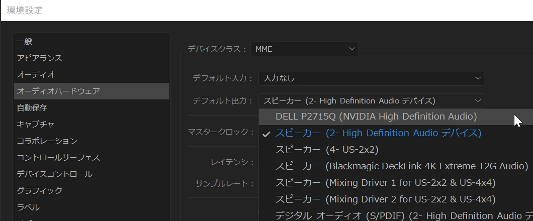The width and height of the screenshot is (533, 221).
Task: Choose DELL P2715Q (NVIDIA High Definition Audio)
Action: click(396, 117)
